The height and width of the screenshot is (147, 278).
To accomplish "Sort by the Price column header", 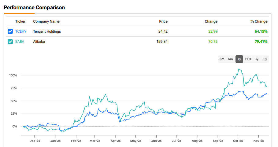I will click(x=163, y=21).
